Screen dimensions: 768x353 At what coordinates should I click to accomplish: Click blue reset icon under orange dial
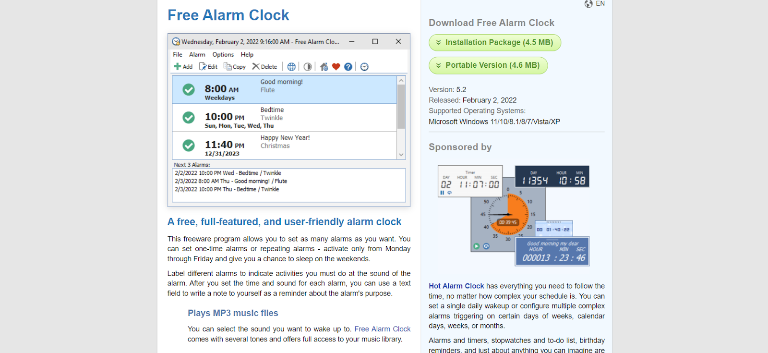point(486,246)
